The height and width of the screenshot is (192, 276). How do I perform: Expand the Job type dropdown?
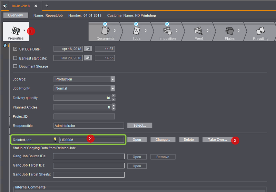(112, 79)
